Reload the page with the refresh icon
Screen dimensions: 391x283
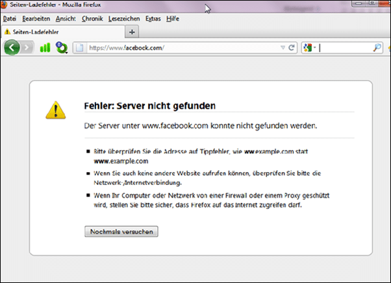(x=291, y=47)
